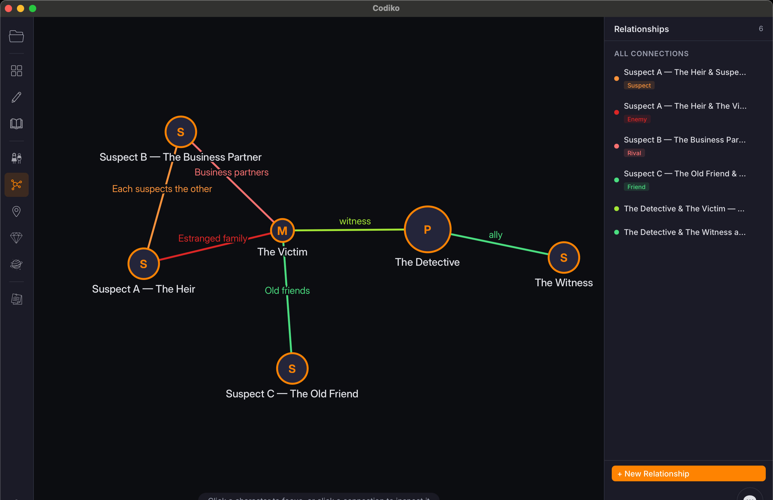Open the locations map pin icon
The width and height of the screenshot is (773, 500).
pyautogui.click(x=16, y=211)
